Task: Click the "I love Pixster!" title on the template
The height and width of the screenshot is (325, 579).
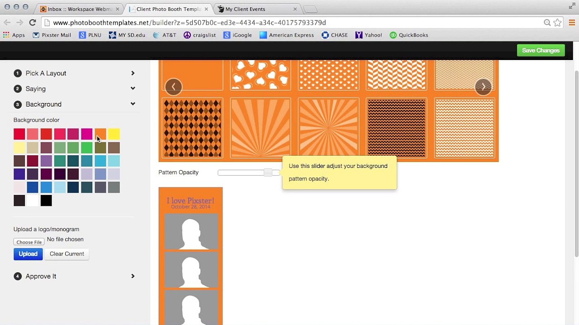Action: 190,200
